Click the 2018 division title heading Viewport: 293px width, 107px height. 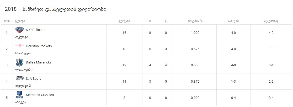(x=56, y=9)
